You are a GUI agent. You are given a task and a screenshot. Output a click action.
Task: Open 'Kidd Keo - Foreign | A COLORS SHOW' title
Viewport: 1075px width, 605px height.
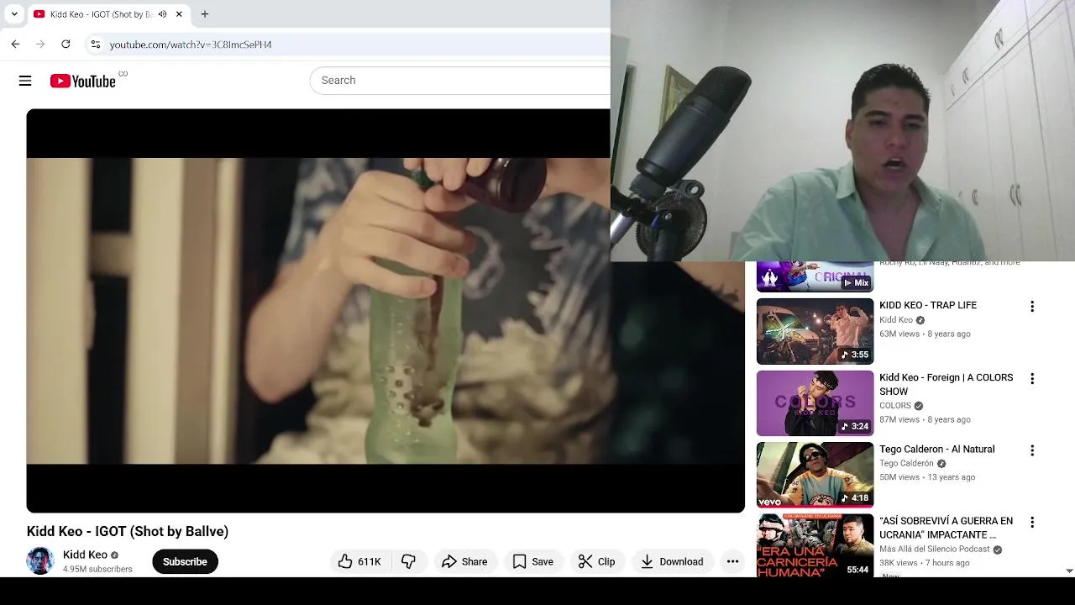coord(947,384)
